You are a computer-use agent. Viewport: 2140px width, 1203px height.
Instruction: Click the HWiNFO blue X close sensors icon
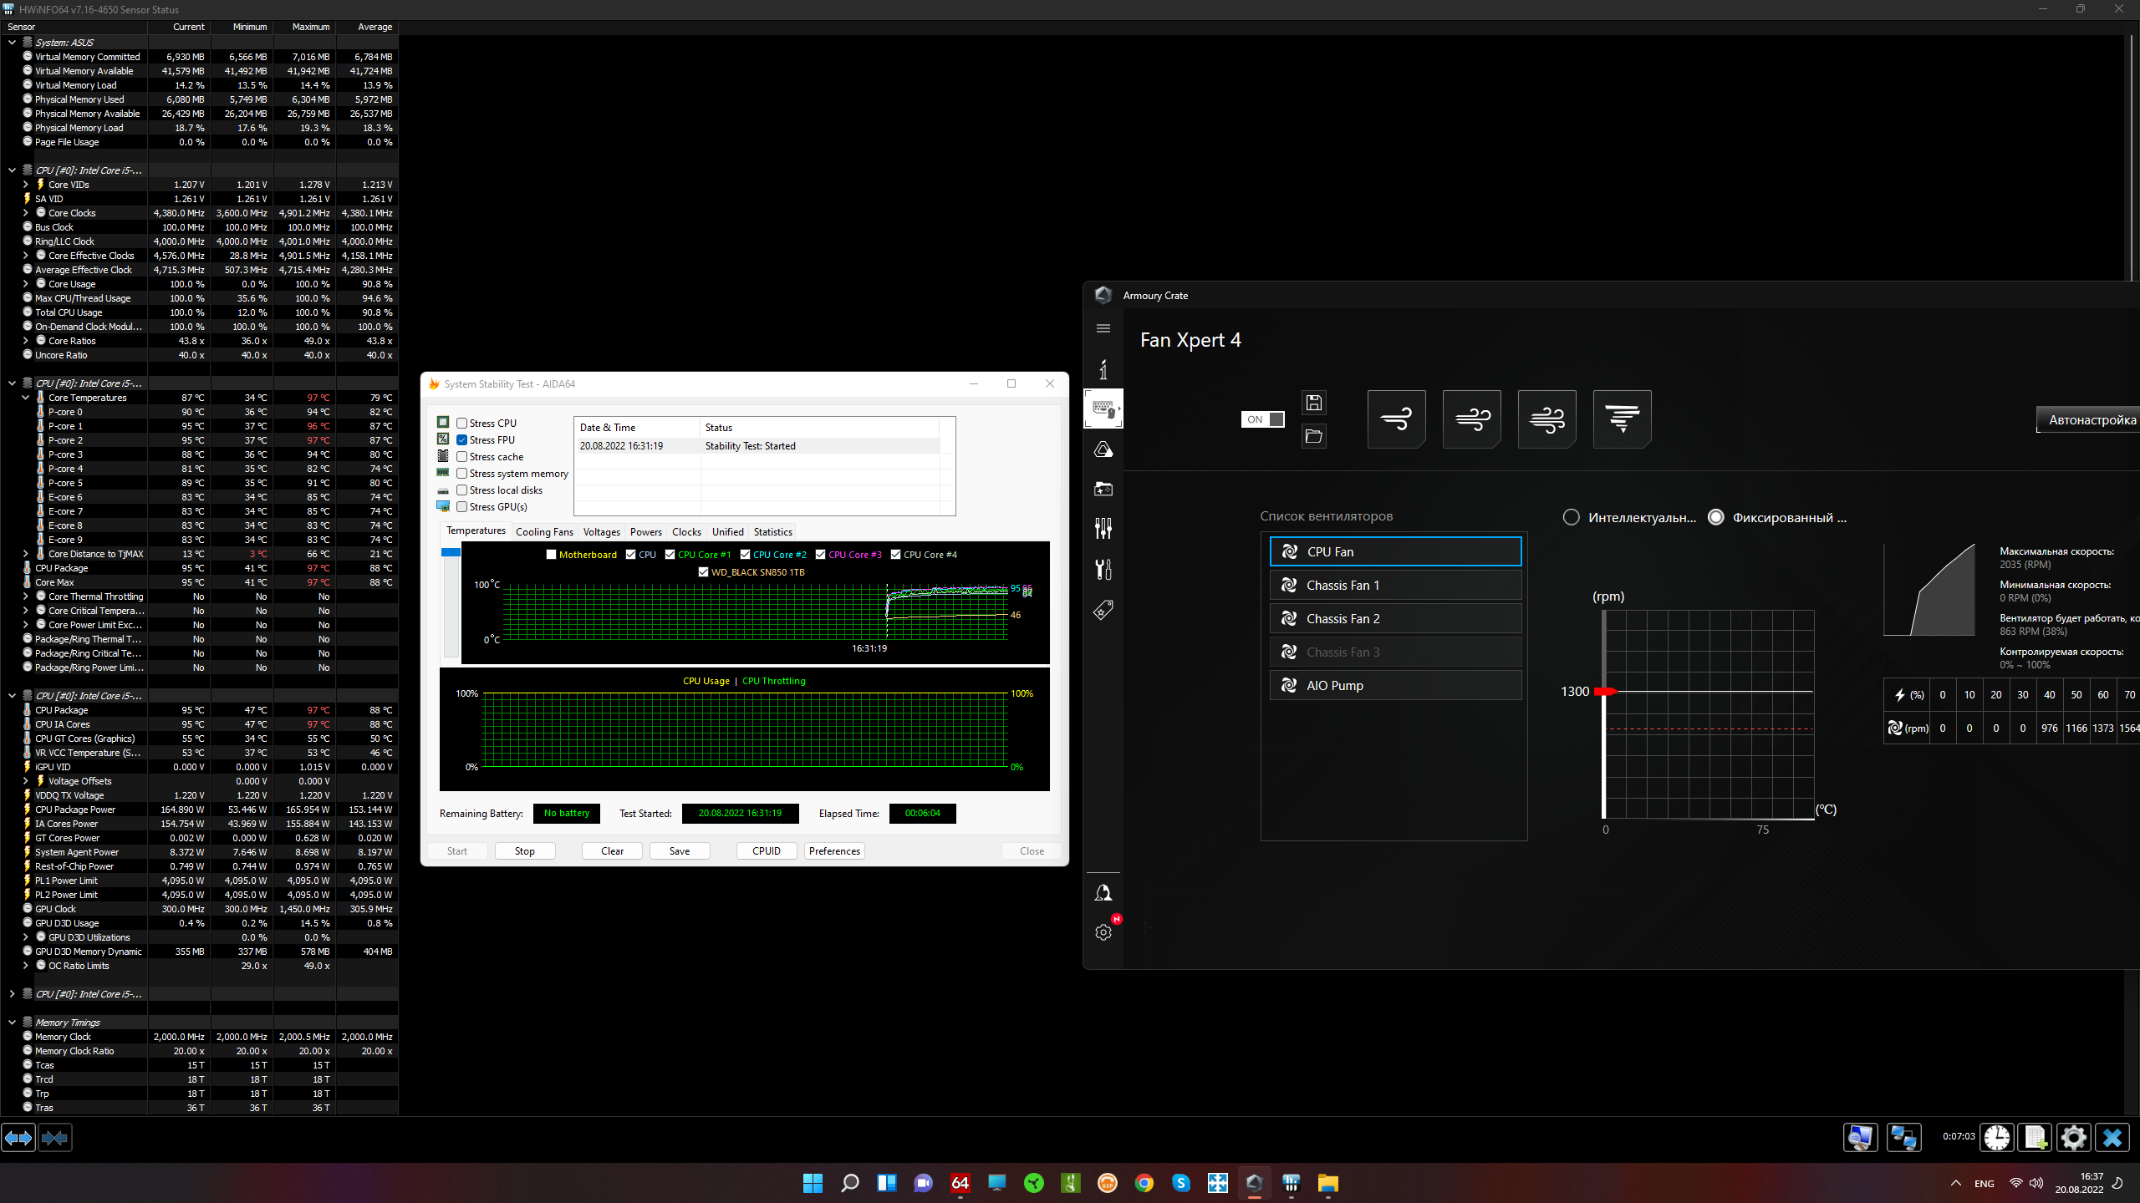pos(2112,1137)
